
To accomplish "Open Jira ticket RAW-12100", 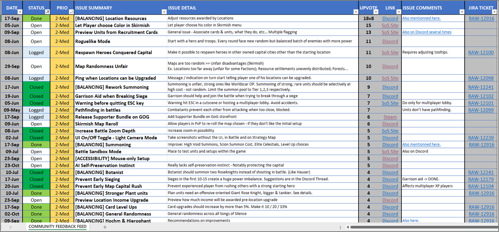I will point(481,52).
